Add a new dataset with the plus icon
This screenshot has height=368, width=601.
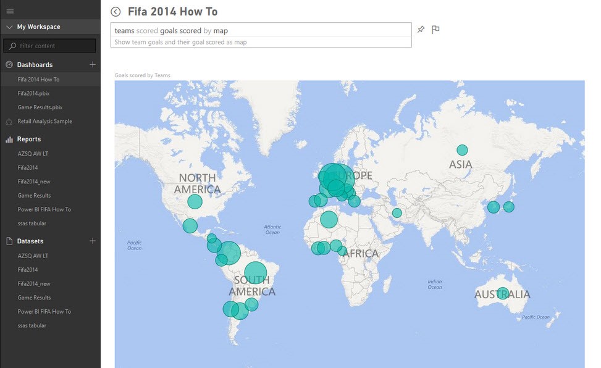pyautogui.click(x=93, y=241)
